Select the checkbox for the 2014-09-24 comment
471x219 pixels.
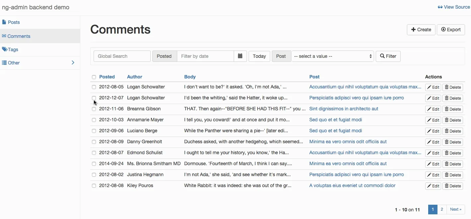click(x=94, y=164)
